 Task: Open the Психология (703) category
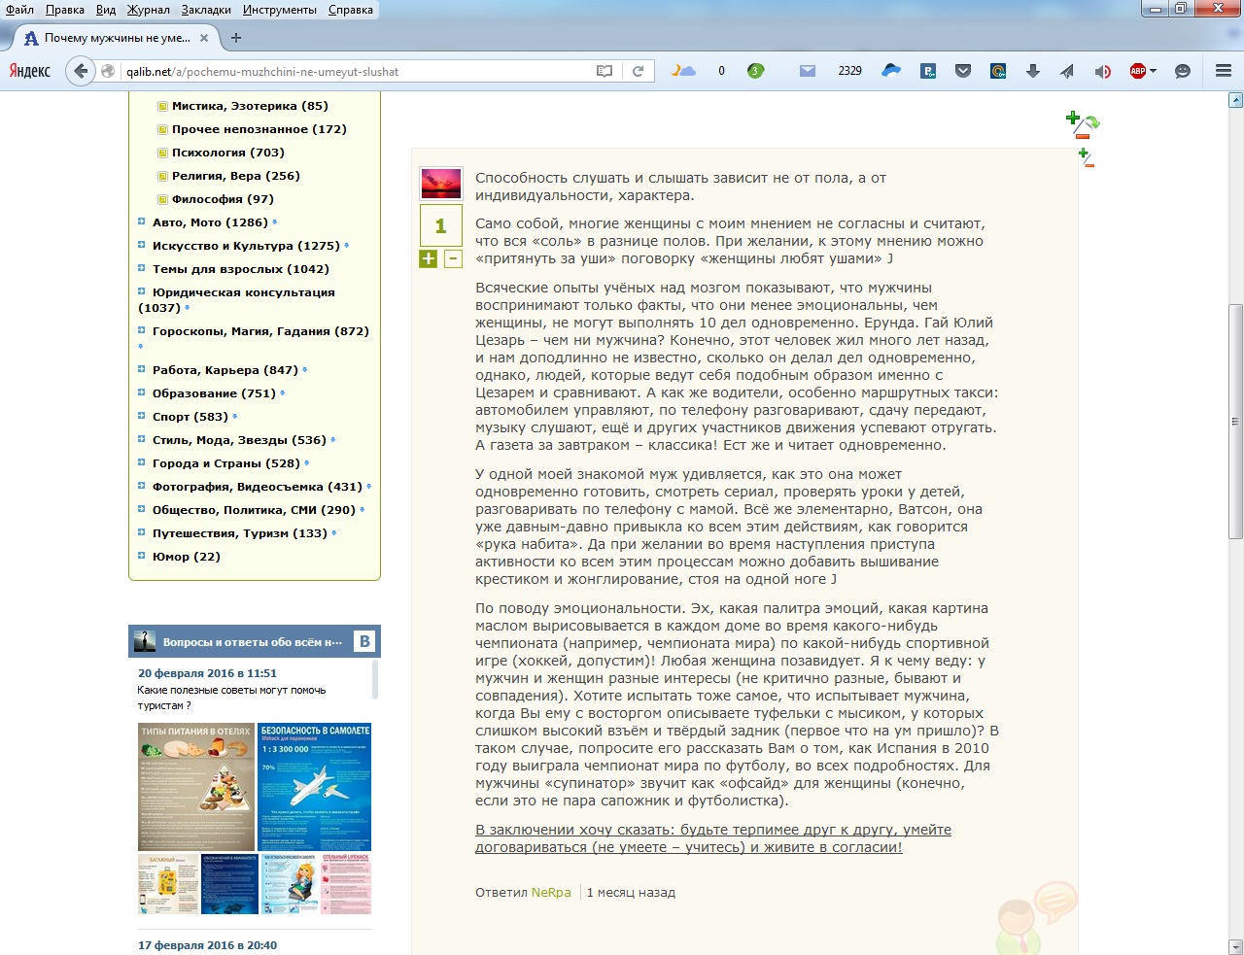coord(228,153)
